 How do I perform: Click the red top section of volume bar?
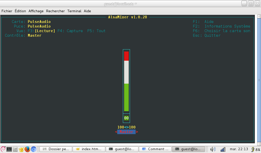[126, 56]
